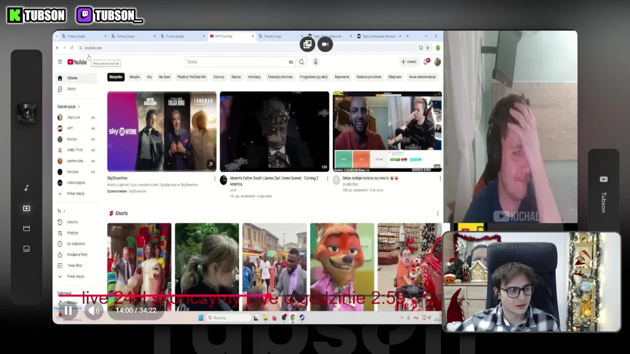
Task: Open the Gelus trolluje kolesia video thumbnail
Action: click(387, 131)
